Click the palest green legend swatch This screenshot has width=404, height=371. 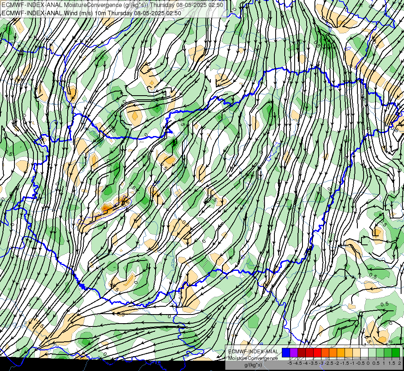372,352
